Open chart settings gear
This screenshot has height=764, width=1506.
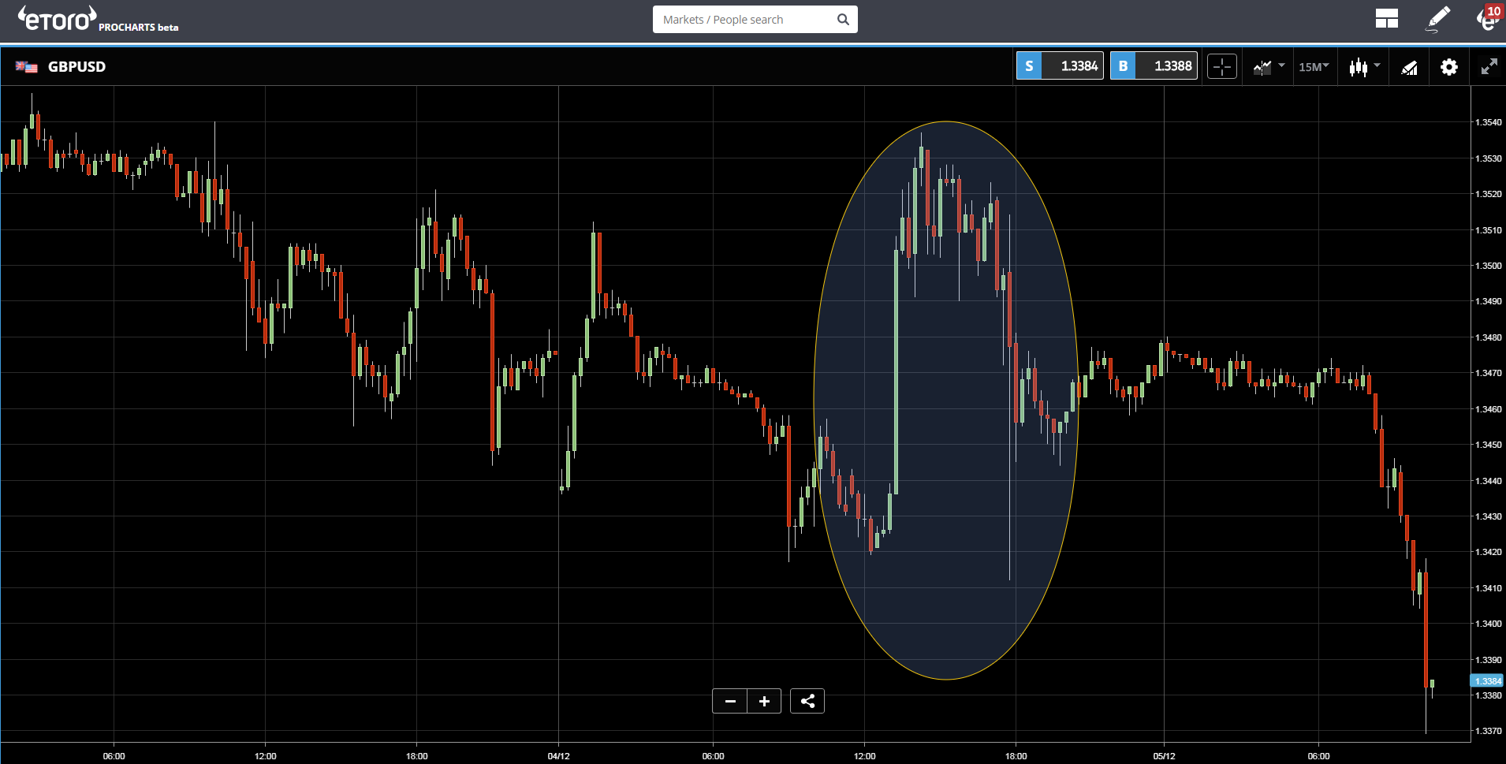pyautogui.click(x=1449, y=67)
